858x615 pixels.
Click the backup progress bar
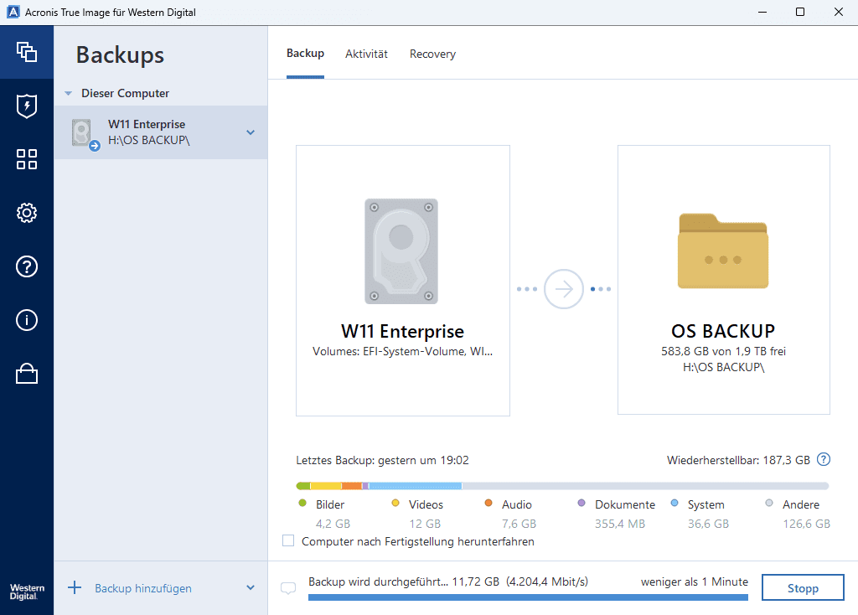[x=528, y=597]
